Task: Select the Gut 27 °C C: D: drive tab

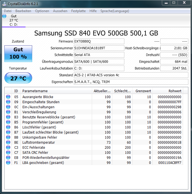Action: [x=14, y=21]
